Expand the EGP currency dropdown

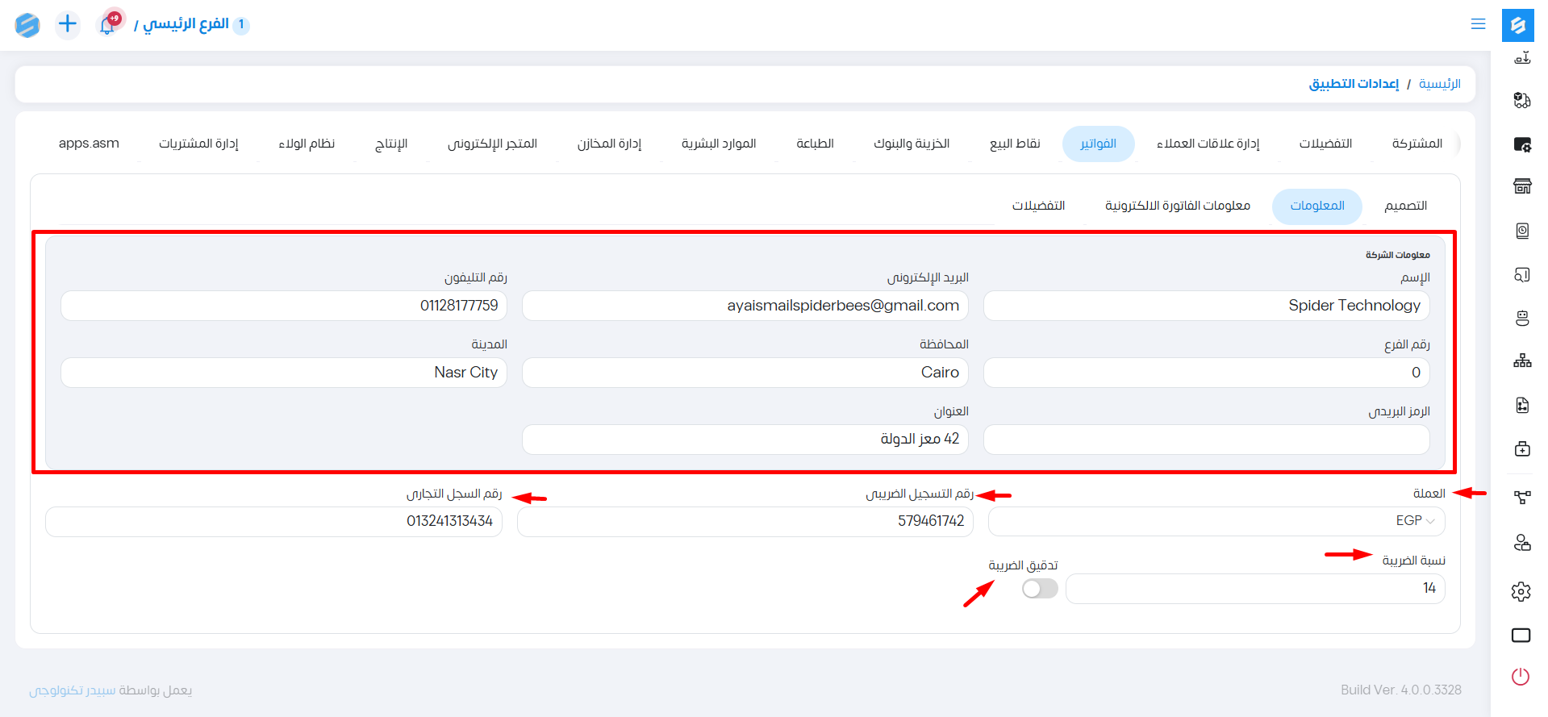1216,521
